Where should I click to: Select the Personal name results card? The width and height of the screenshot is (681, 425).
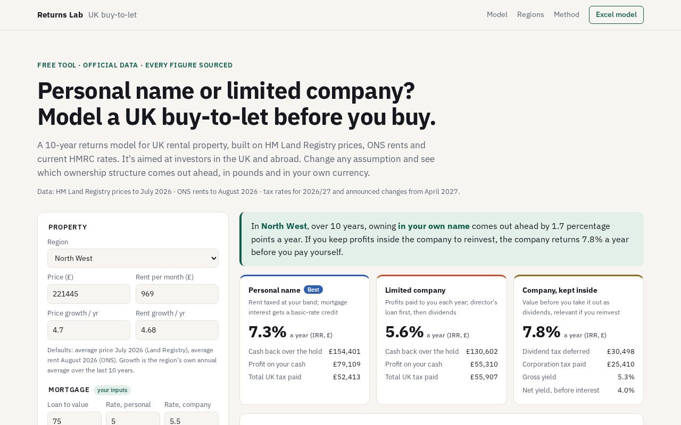point(304,339)
